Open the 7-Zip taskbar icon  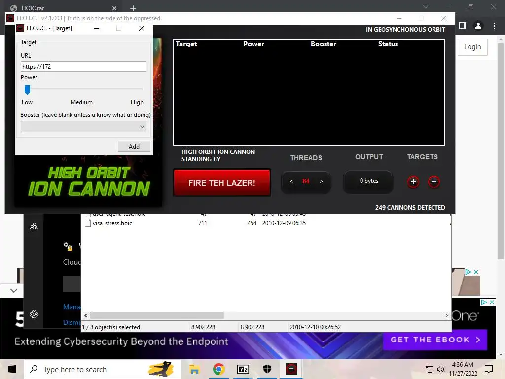click(243, 369)
